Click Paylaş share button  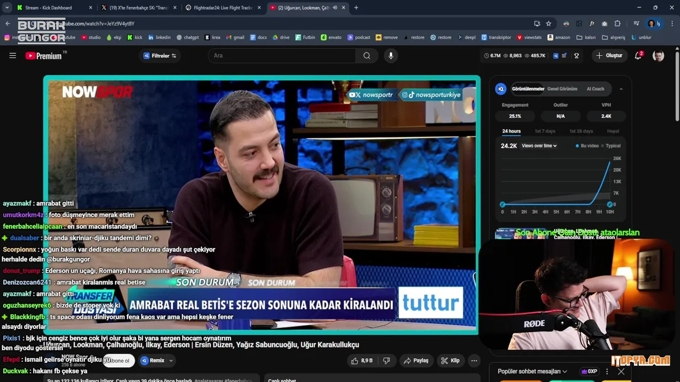pos(415,361)
